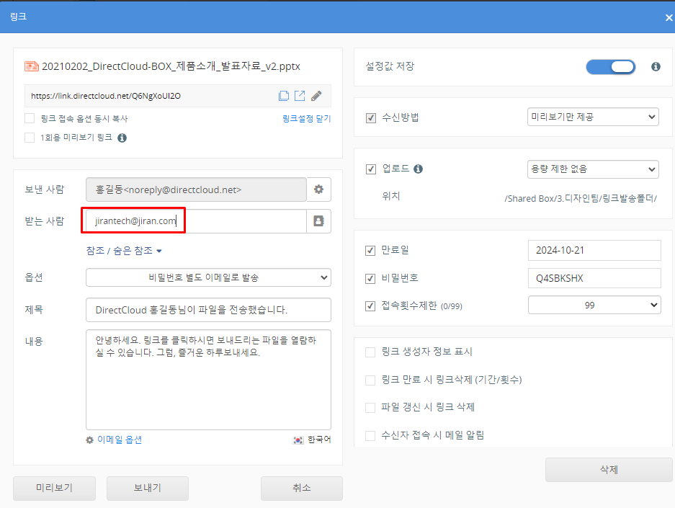
Task: Click 링크설정 닫기 link
Action: 306,119
